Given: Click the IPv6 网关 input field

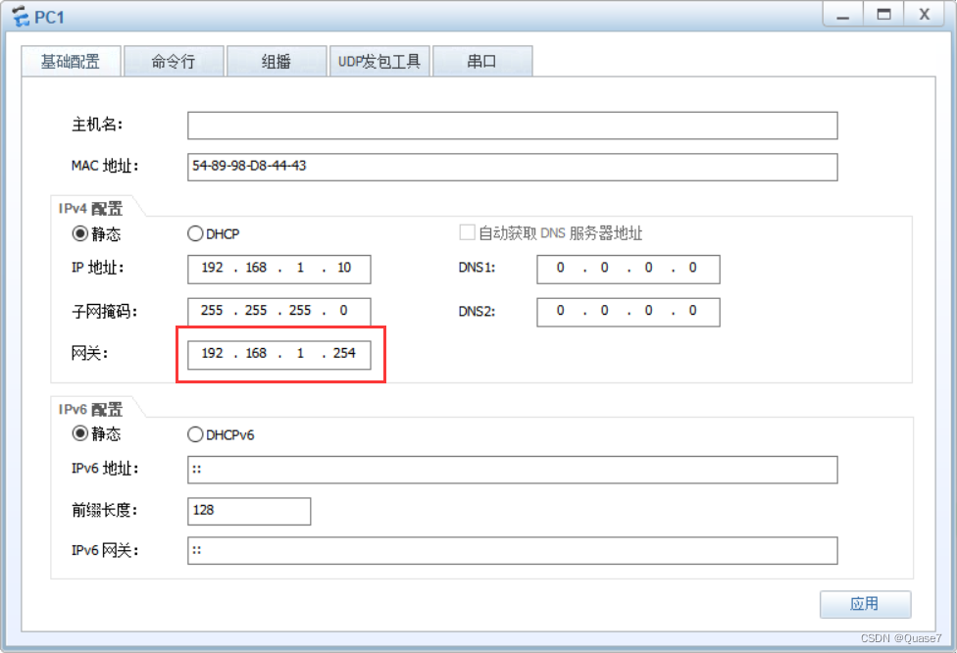Looking at the screenshot, I should click(512, 550).
